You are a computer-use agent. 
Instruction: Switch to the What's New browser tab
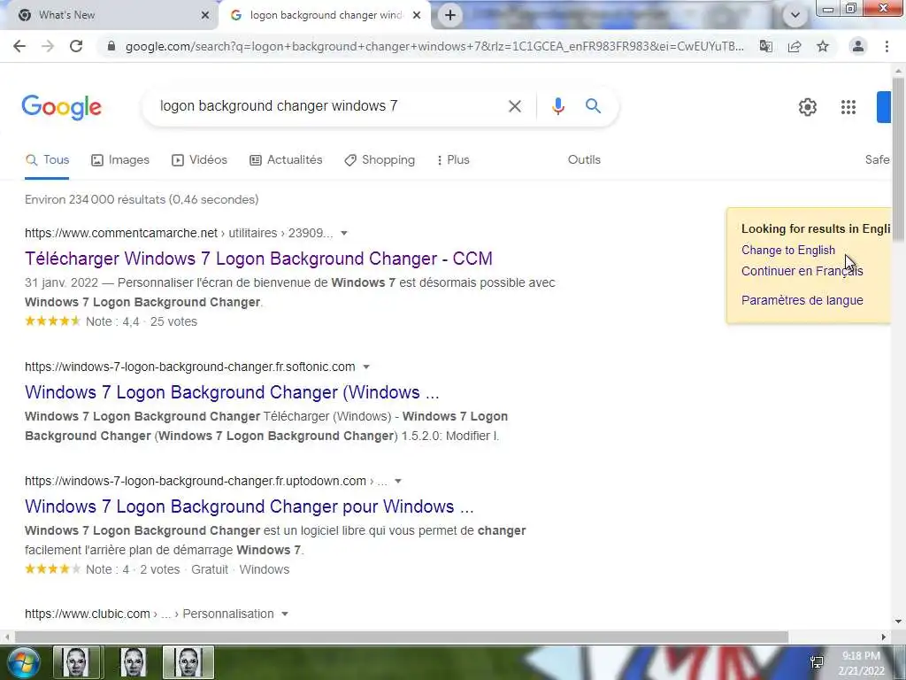tap(110, 15)
